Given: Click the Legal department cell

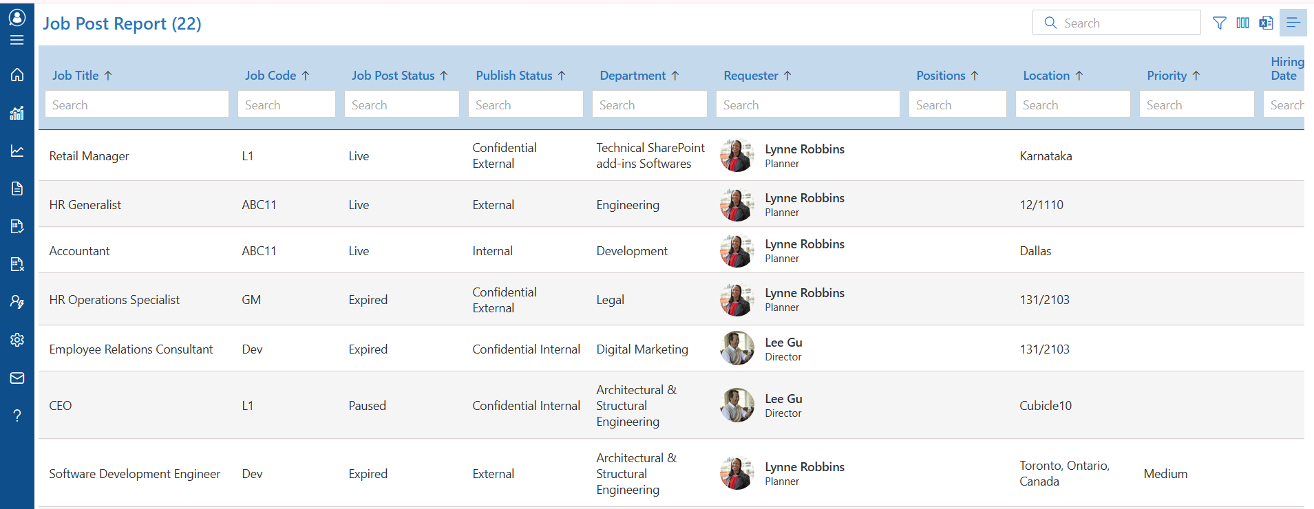Looking at the screenshot, I should (610, 300).
